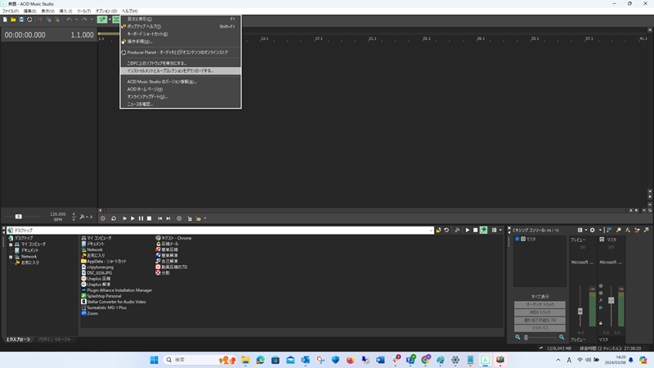Viewport: 654px width, 368px height.
Task: Open the explorer path combo box dropdown
Action: (x=431, y=231)
